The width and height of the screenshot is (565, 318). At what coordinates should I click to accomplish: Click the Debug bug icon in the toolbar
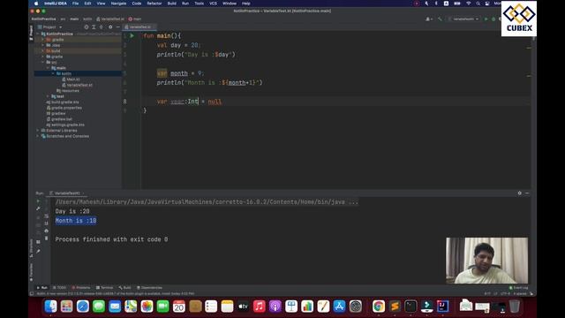(493, 19)
